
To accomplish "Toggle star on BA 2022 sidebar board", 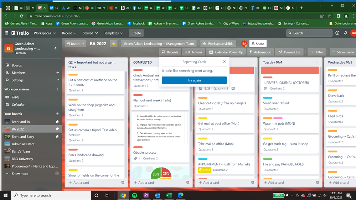I will click(57, 129).
